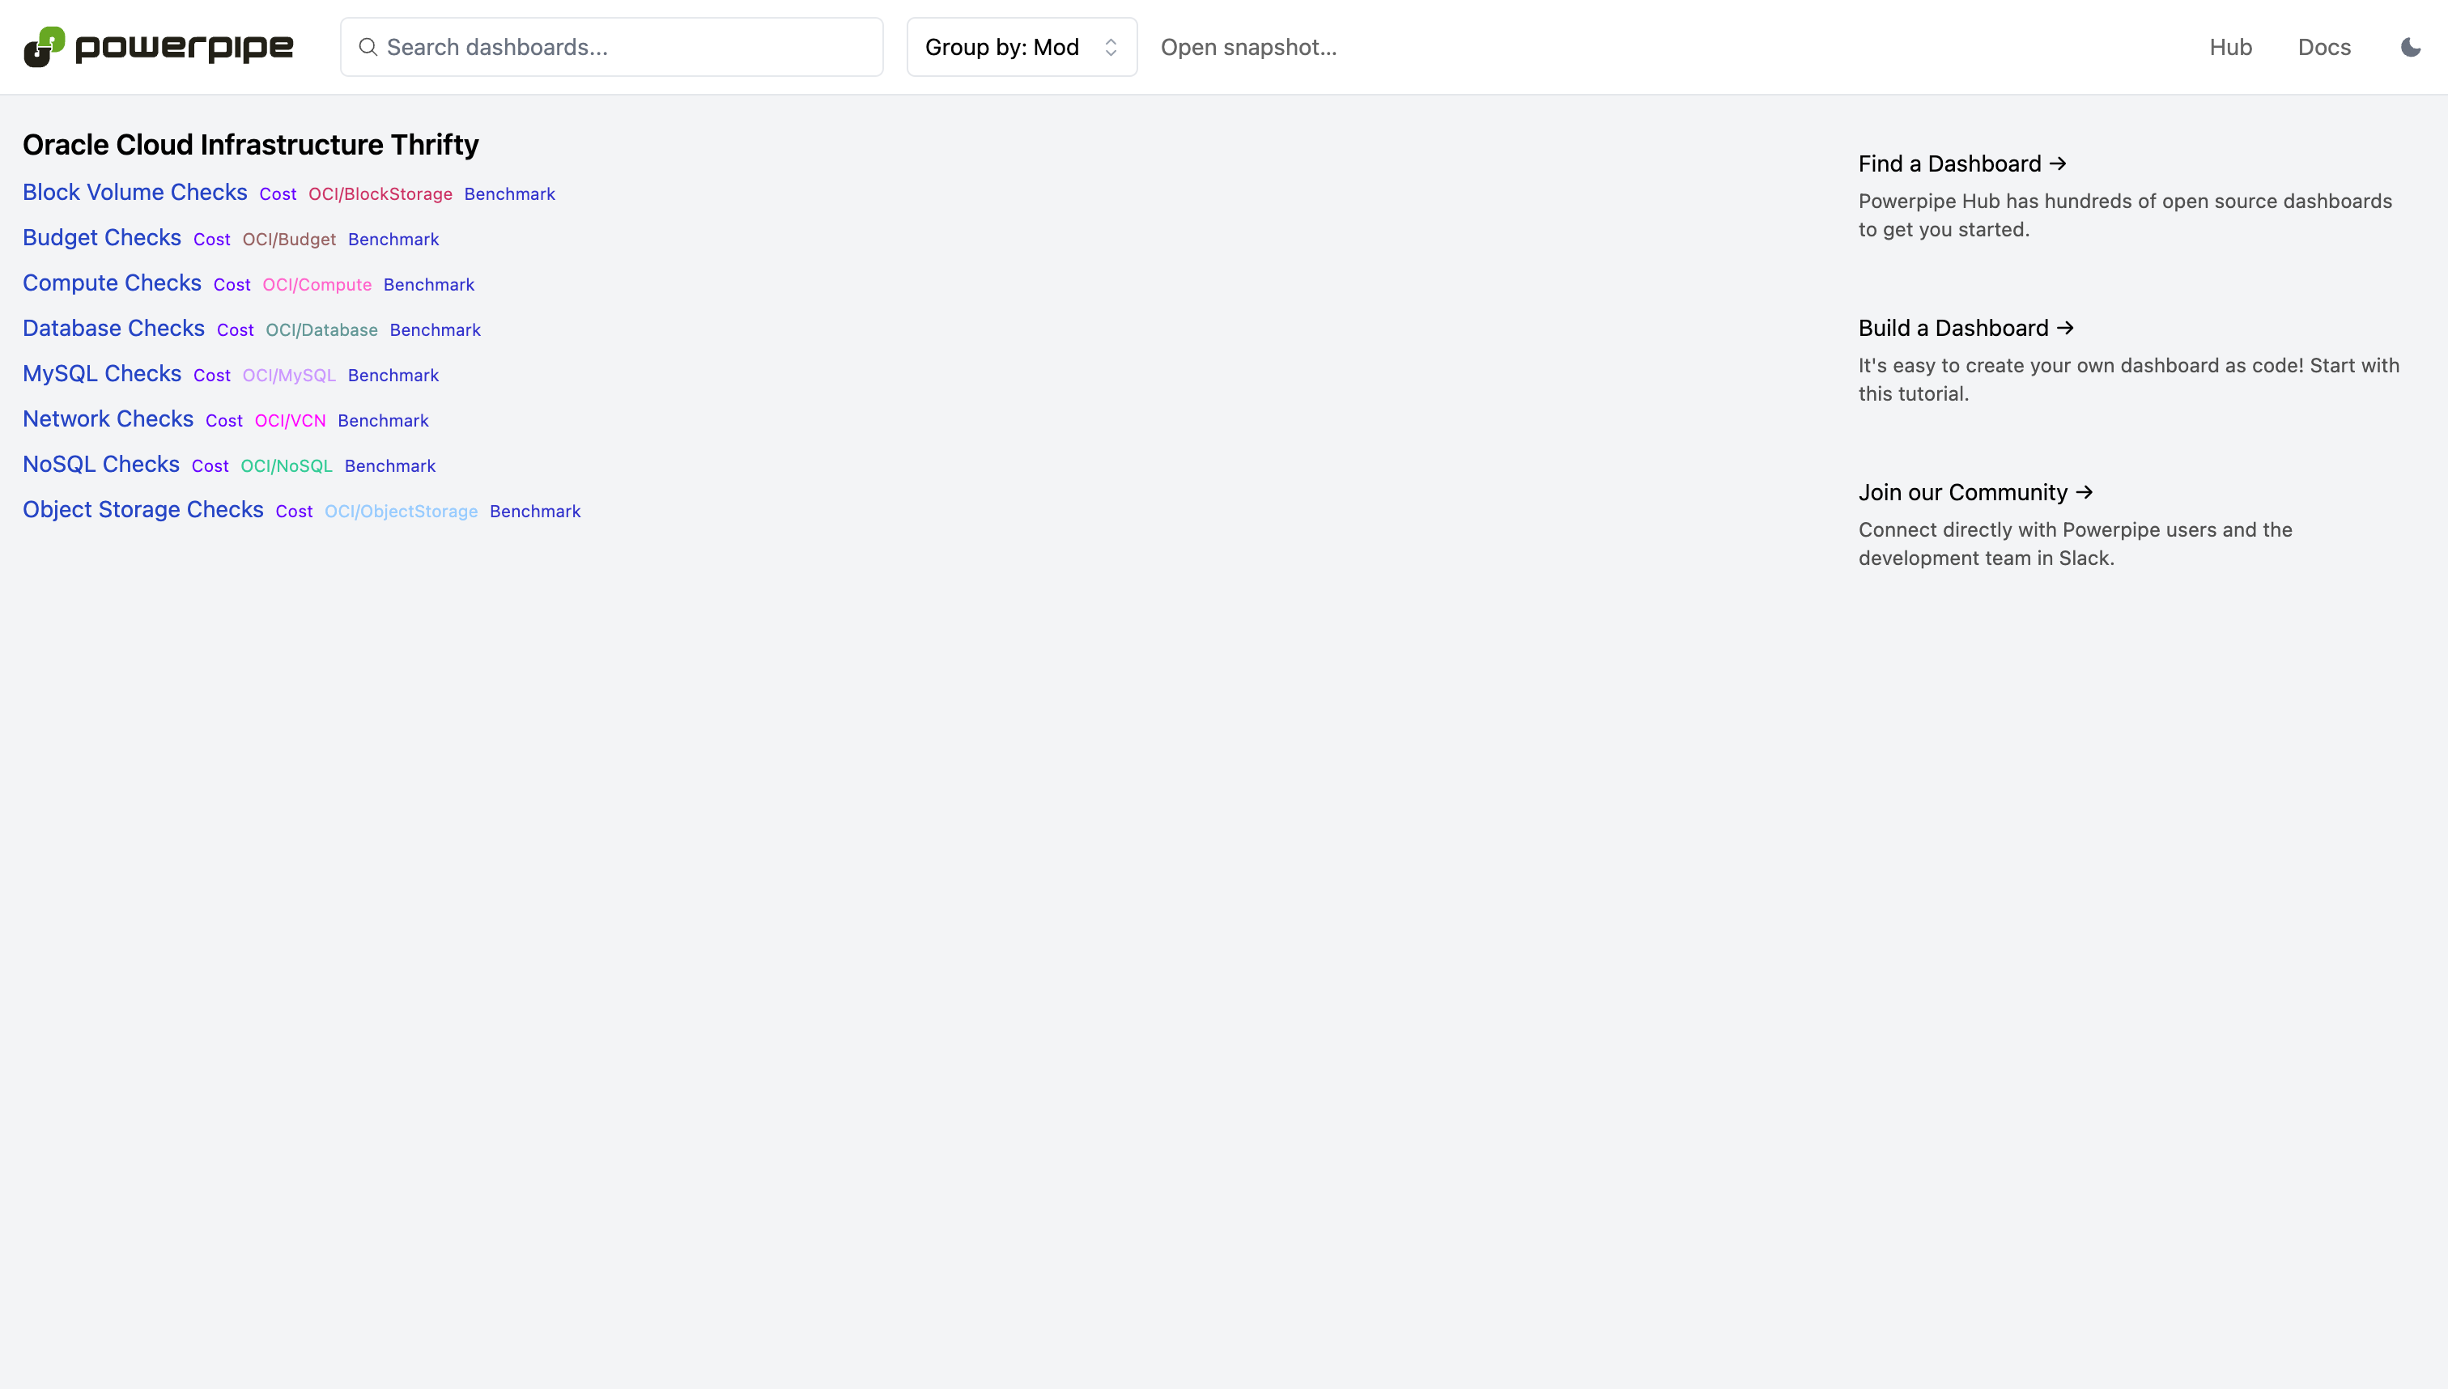Select the OCI/MySQL tag
2448x1389 pixels.
point(289,375)
